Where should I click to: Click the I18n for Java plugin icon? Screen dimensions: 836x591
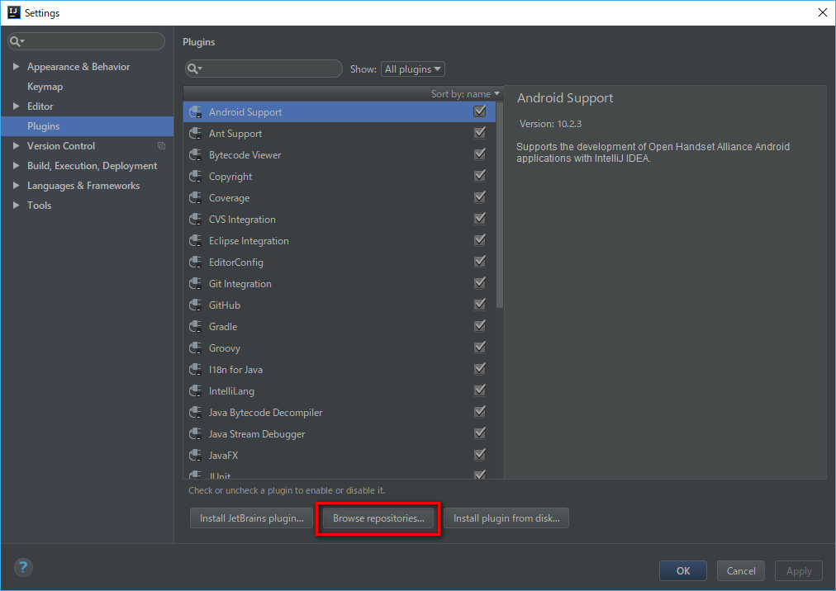click(196, 369)
